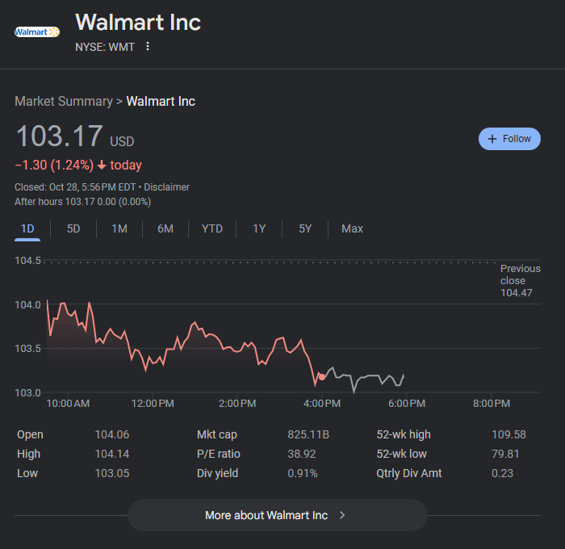This screenshot has width=565, height=549.
Task: Switch to the 5Y chart range
Action: click(305, 228)
